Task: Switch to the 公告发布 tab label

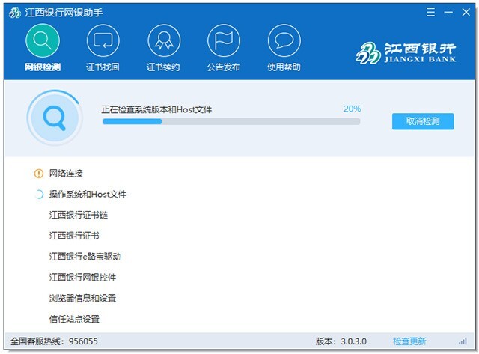Action: click(x=223, y=67)
